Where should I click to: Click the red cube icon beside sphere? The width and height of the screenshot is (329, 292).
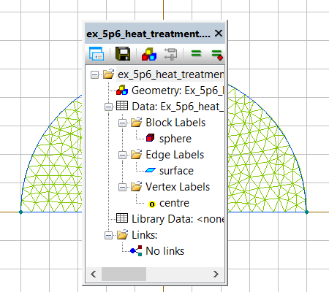pyautogui.click(x=150, y=138)
